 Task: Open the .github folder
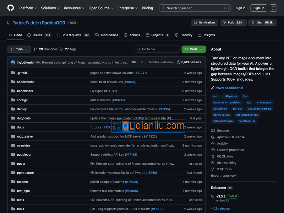22,73
